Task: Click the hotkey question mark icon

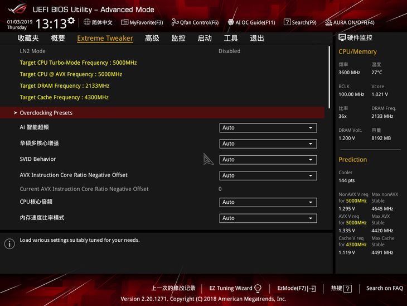Action: [x=347, y=289]
